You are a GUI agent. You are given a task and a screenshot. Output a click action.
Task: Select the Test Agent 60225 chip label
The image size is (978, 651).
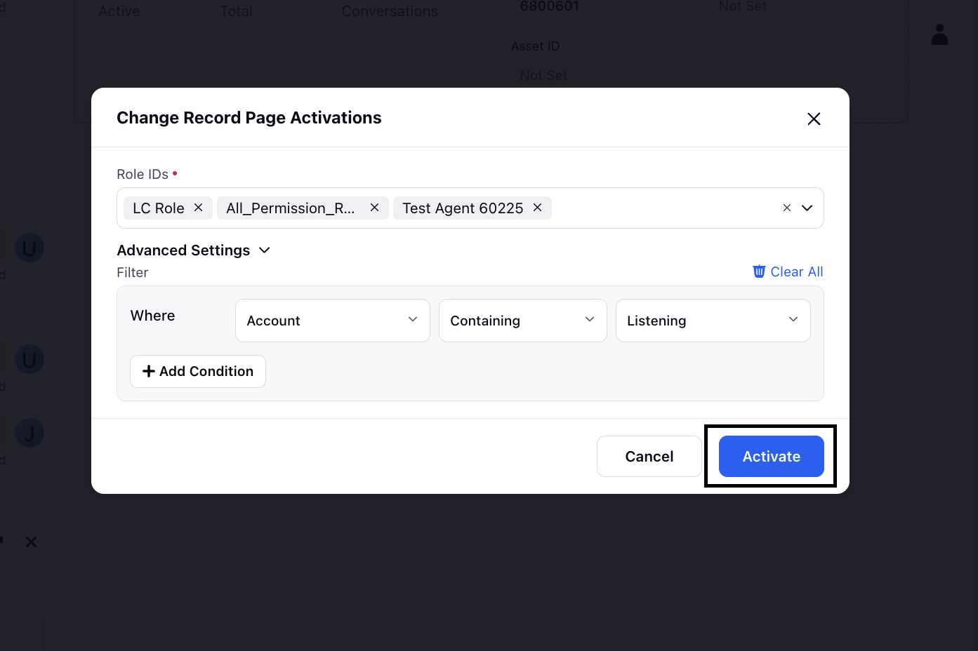coord(463,208)
